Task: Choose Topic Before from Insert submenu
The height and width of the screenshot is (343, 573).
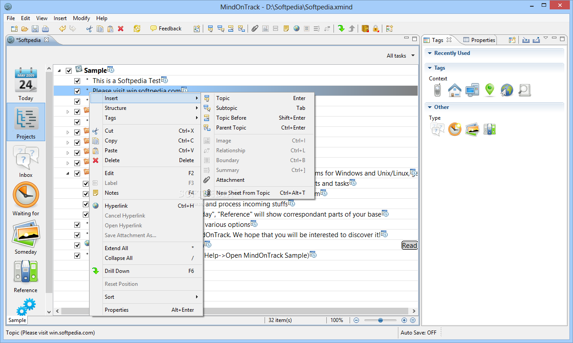Action: [257, 118]
